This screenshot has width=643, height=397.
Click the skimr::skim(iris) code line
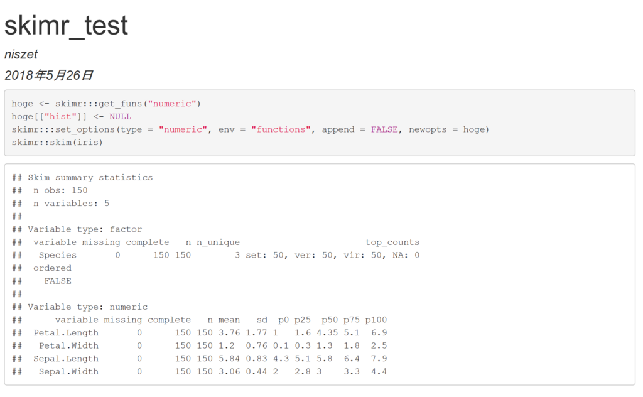[57, 143]
